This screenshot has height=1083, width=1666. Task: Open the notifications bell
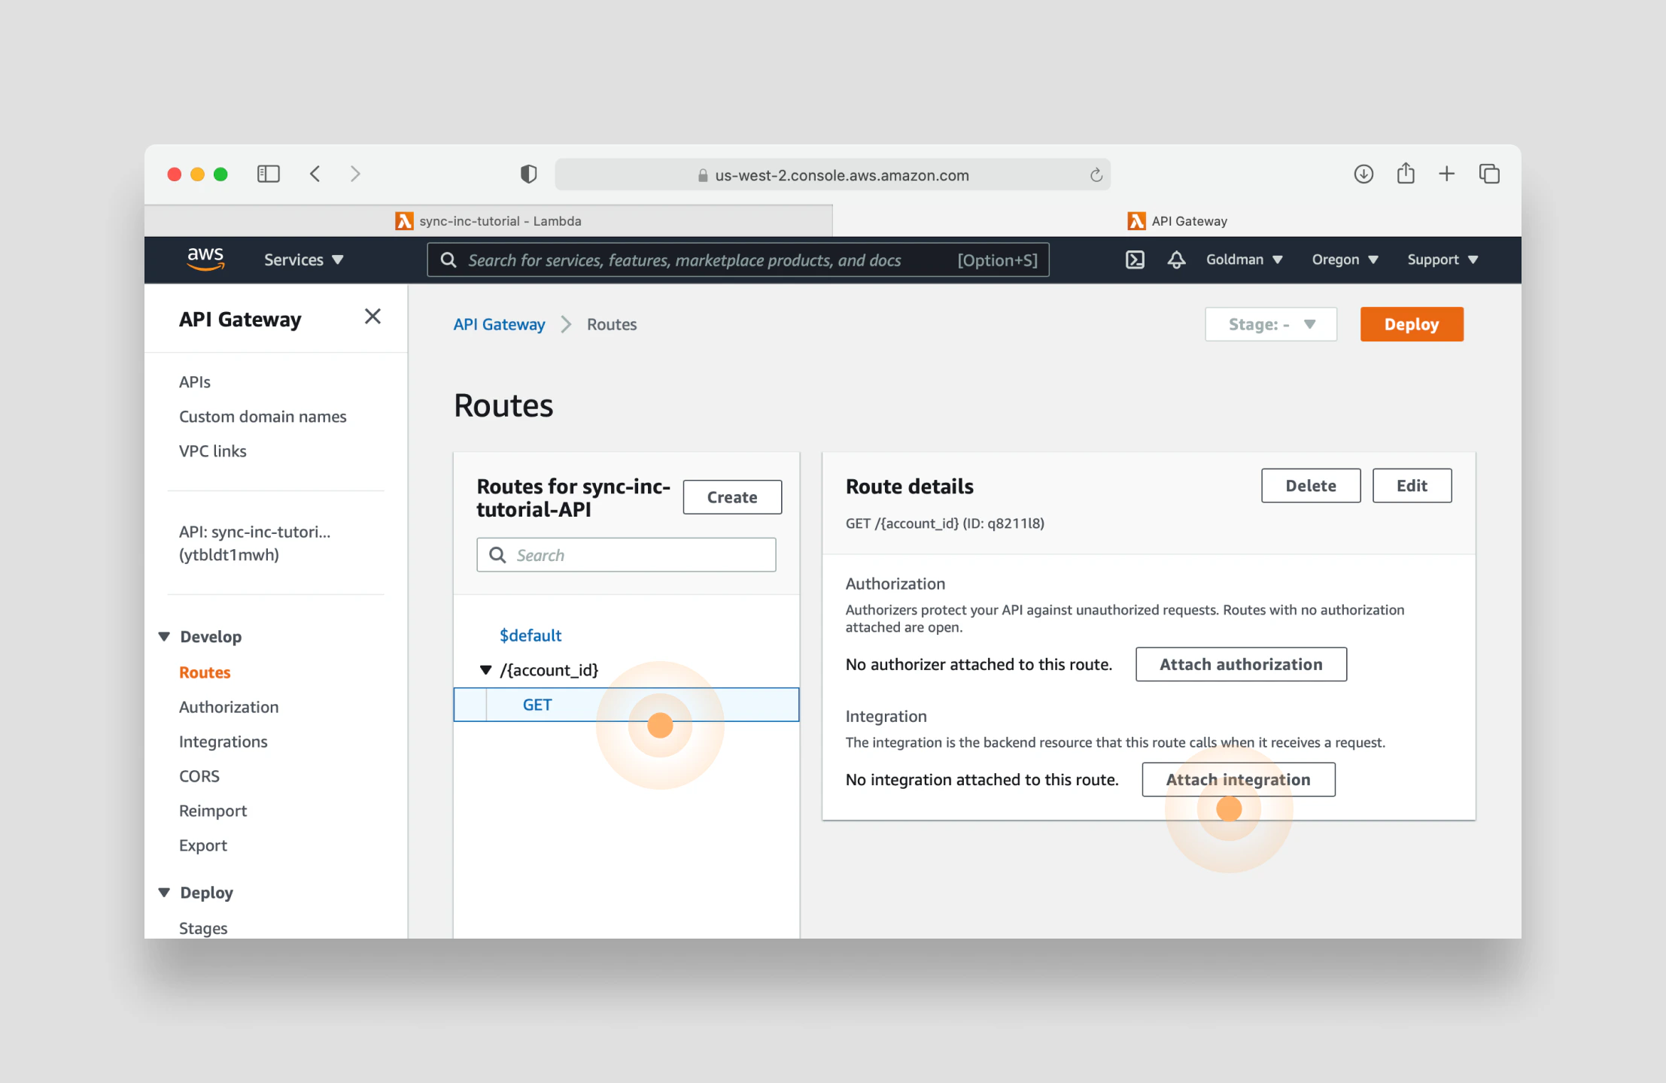pos(1176,259)
